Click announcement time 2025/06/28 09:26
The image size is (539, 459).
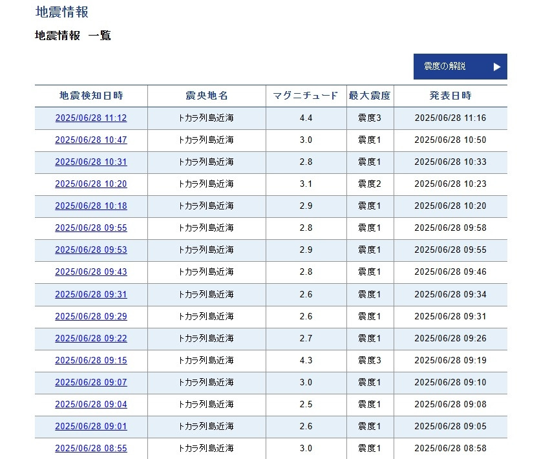(450, 338)
